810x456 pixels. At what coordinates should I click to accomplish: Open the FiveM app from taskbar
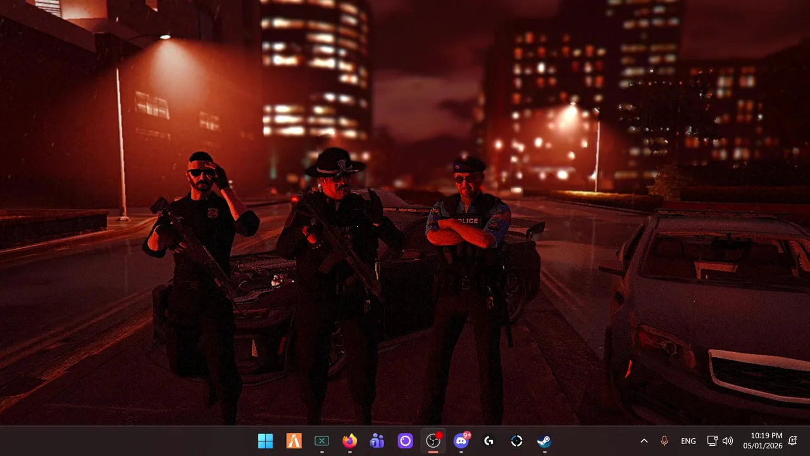294,441
